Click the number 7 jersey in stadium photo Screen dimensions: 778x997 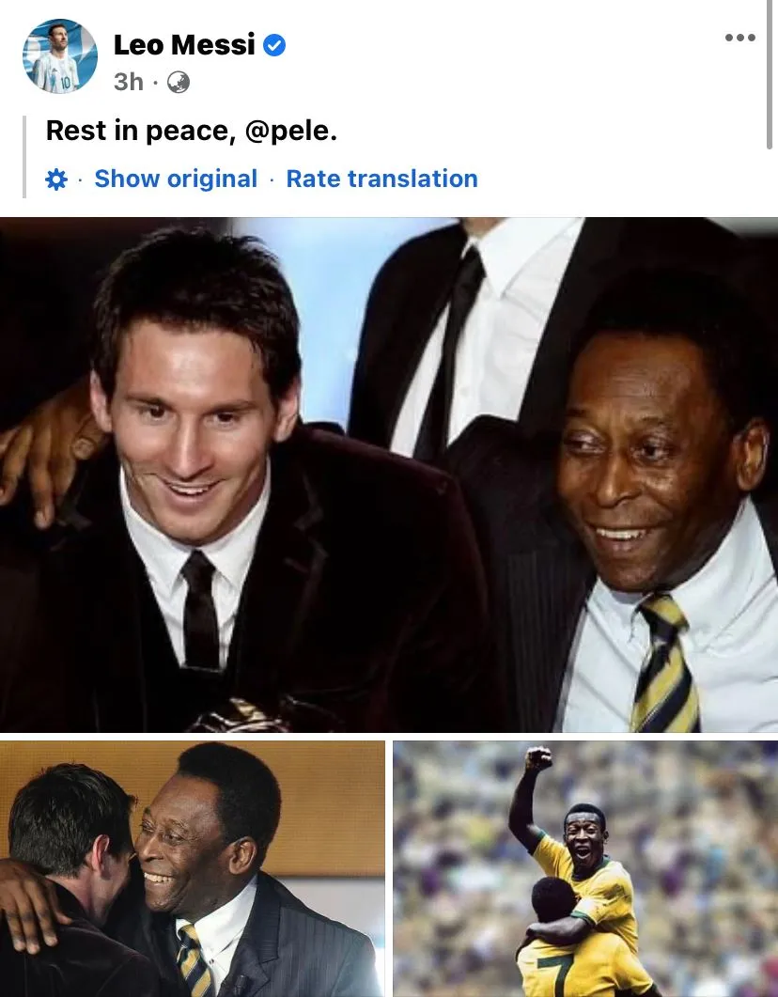click(549, 975)
